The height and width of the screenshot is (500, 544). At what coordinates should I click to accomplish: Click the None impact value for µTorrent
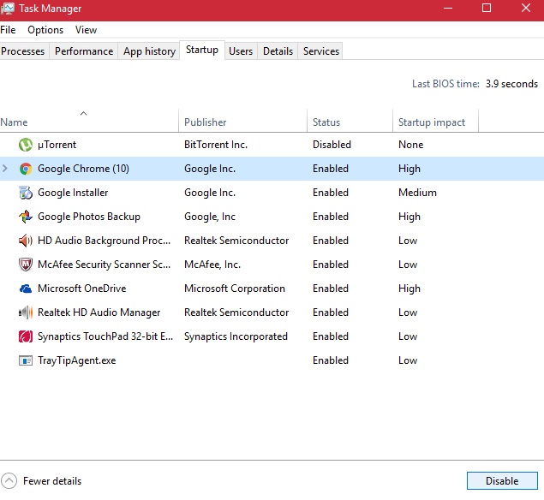tap(410, 145)
